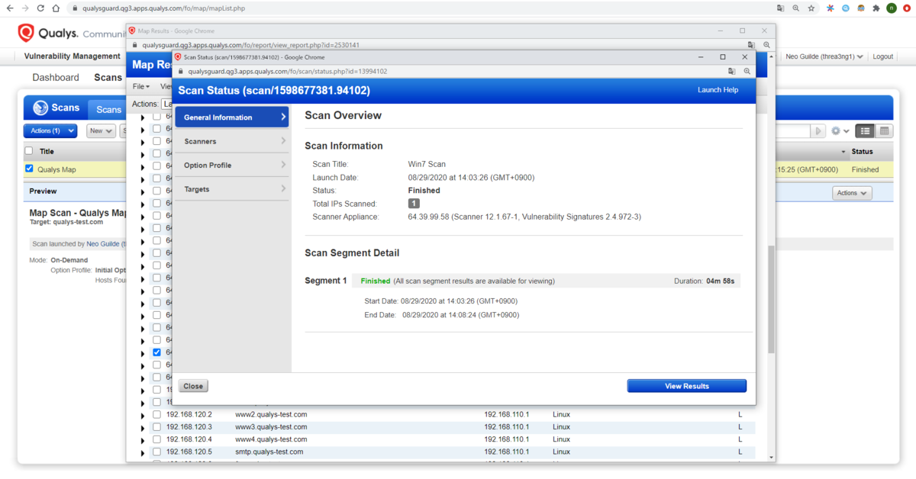Switch to grid view in Scans panel
The width and height of the screenshot is (916, 479).
pos(884,131)
